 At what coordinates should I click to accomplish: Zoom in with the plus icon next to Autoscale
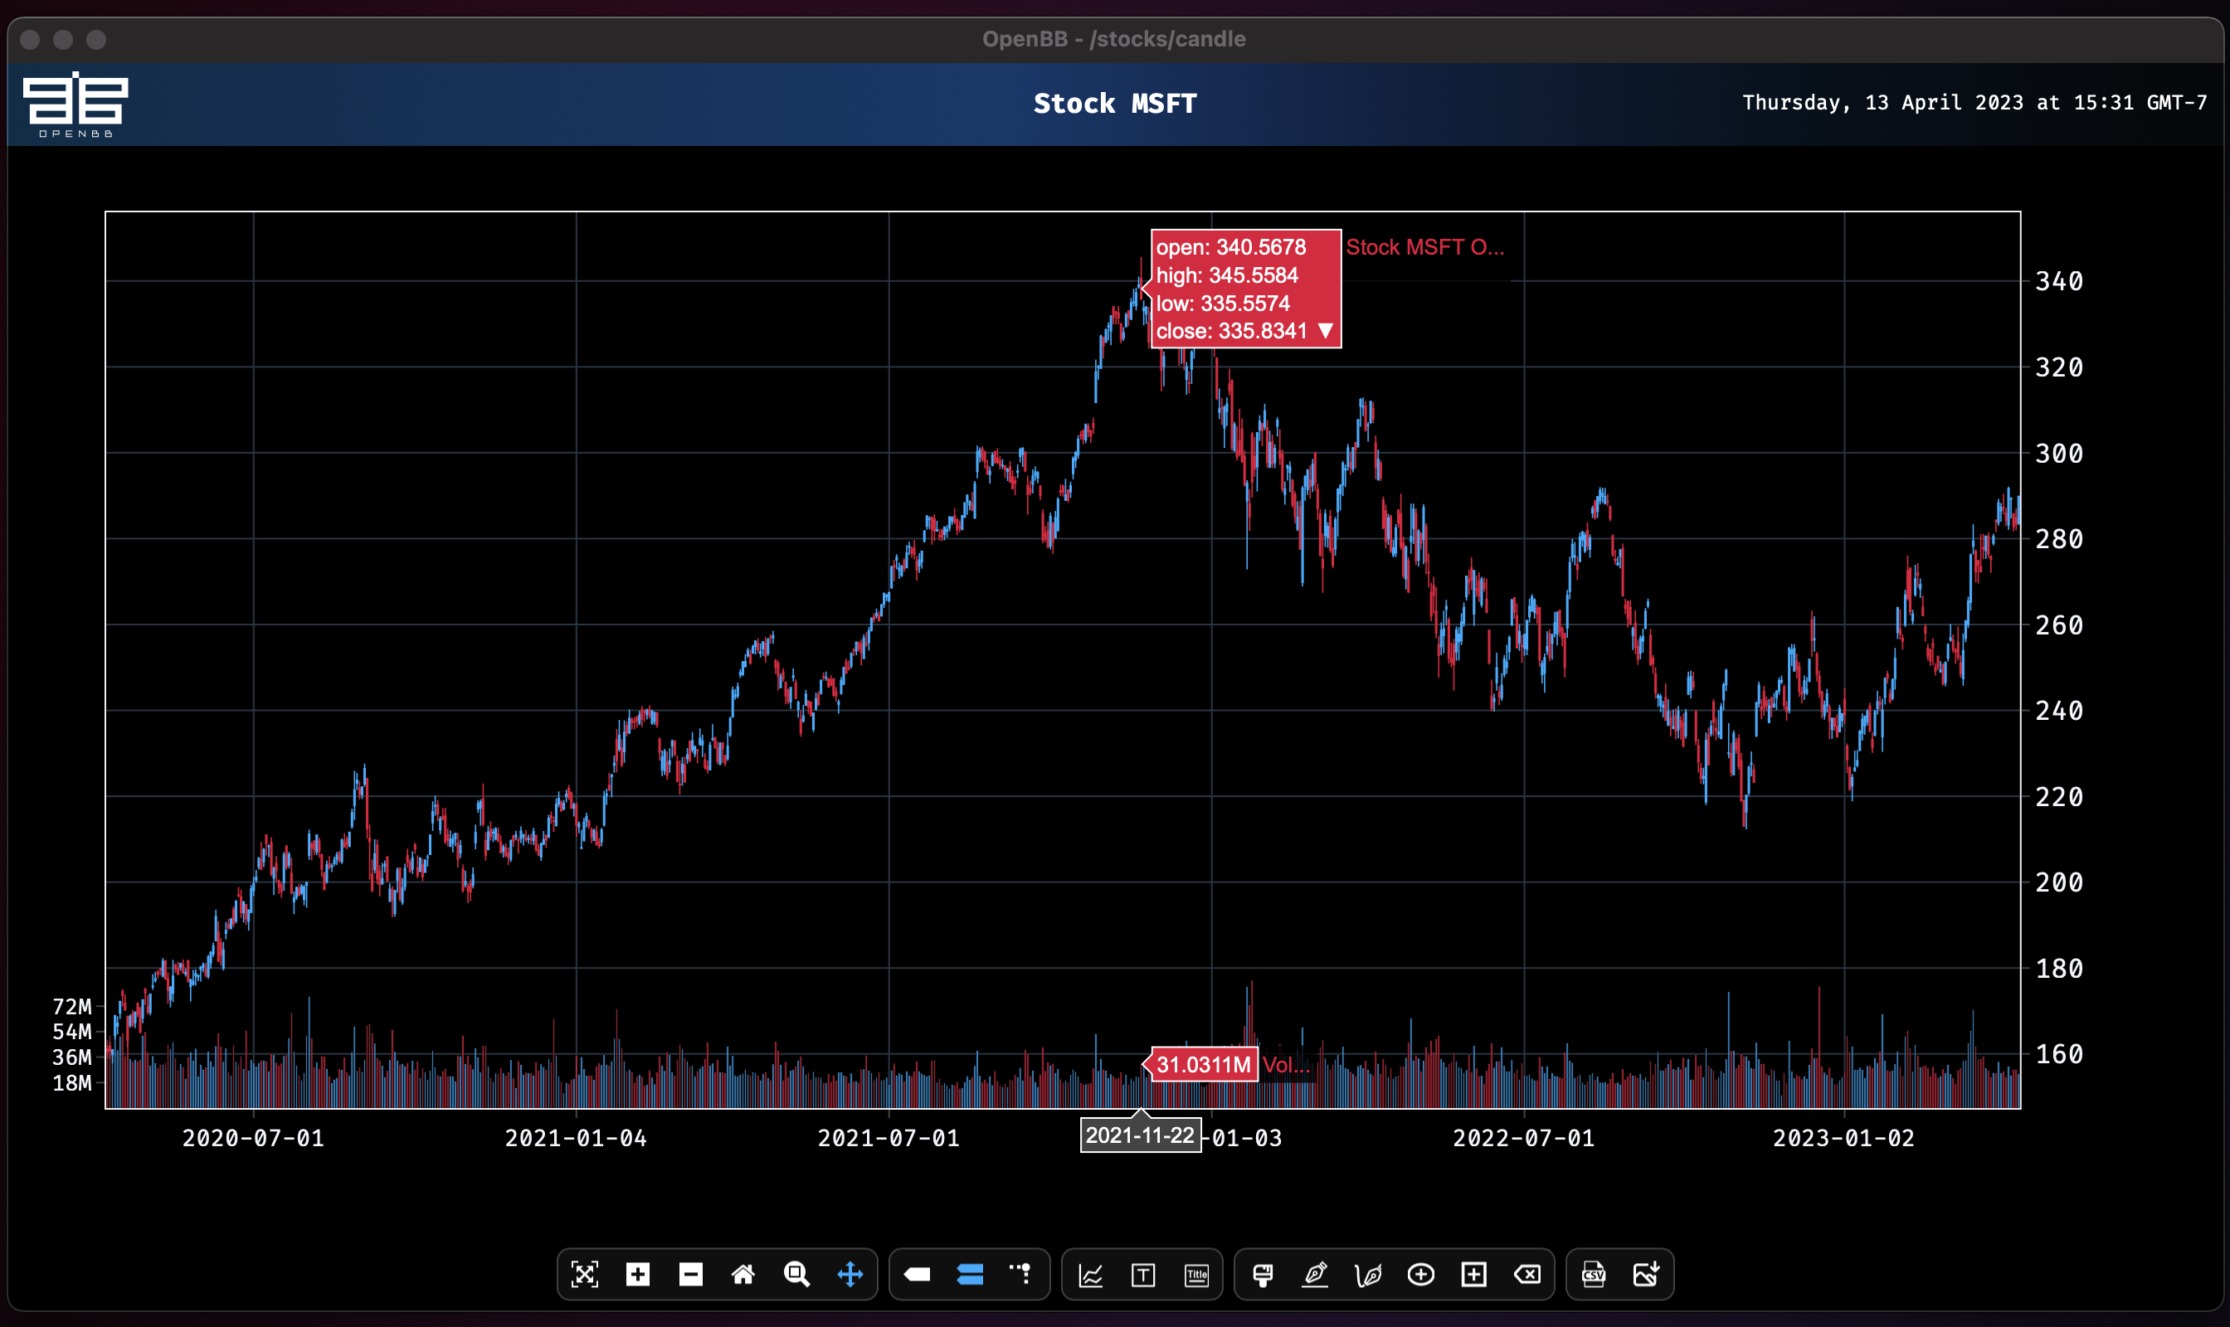coord(638,1274)
